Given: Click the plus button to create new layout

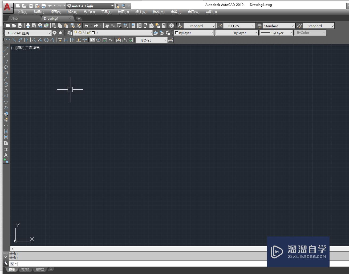Looking at the screenshot, I should (51, 269).
